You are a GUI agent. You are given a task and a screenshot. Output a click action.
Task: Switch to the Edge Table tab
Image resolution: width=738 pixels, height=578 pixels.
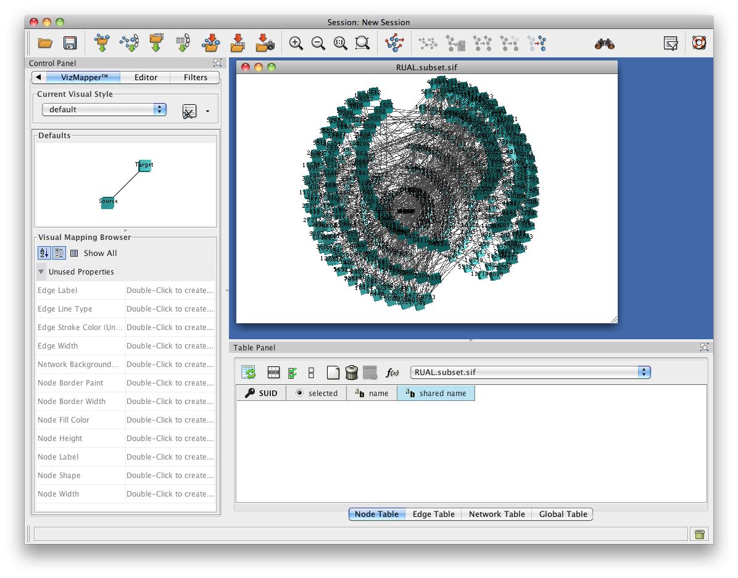(x=433, y=514)
